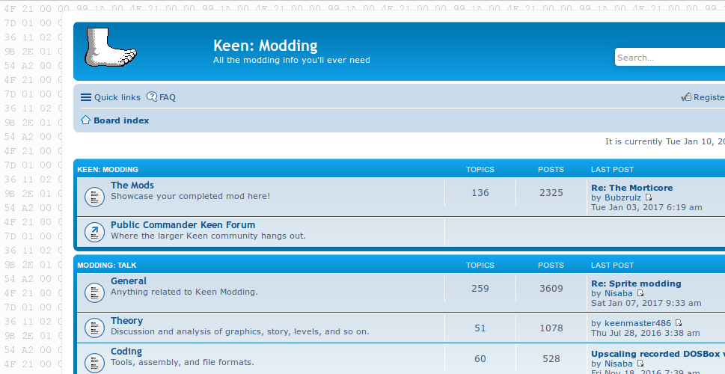Image resolution: width=725 pixels, height=374 pixels.
Task: Click the "Thu Jul 28, 2016 3:38 am" timestamp
Action: click(645, 333)
